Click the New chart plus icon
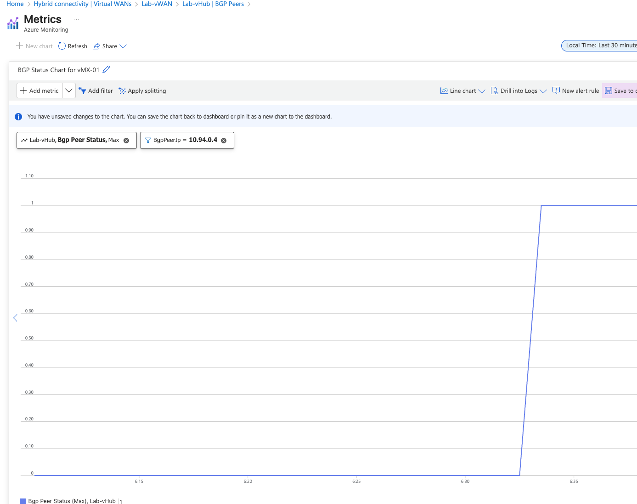This screenshot has width=637, height=504. pos(19,46)
